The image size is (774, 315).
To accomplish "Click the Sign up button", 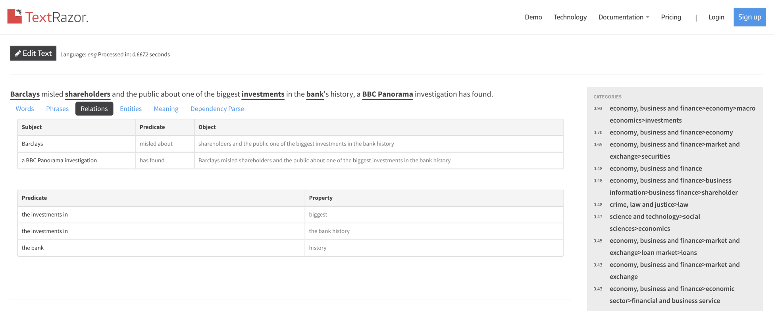I will 749,17.
